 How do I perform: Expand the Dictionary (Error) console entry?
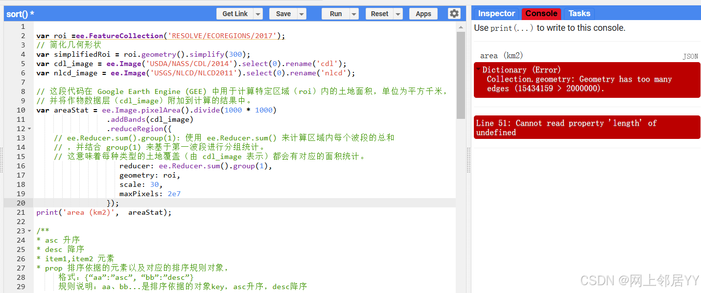pyautogui.click(x=478, y=69)
